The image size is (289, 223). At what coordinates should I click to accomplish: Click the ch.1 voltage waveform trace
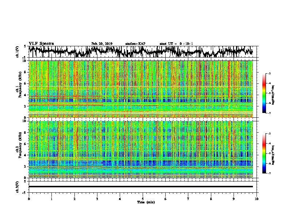pos(140,52)
